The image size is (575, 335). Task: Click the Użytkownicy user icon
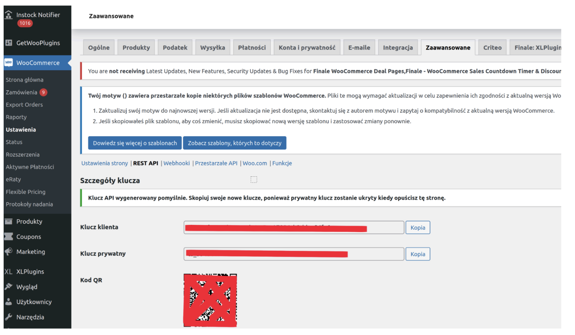point(9,302)
